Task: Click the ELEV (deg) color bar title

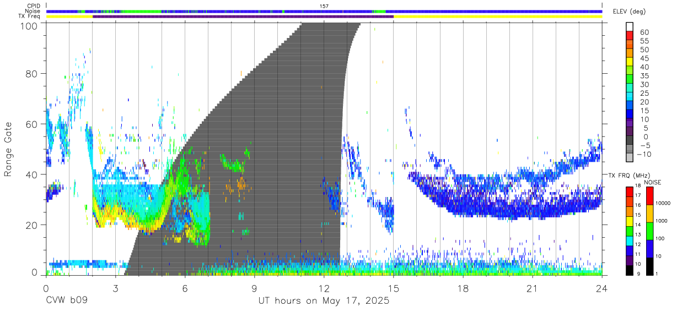Action: coord(630,12)
